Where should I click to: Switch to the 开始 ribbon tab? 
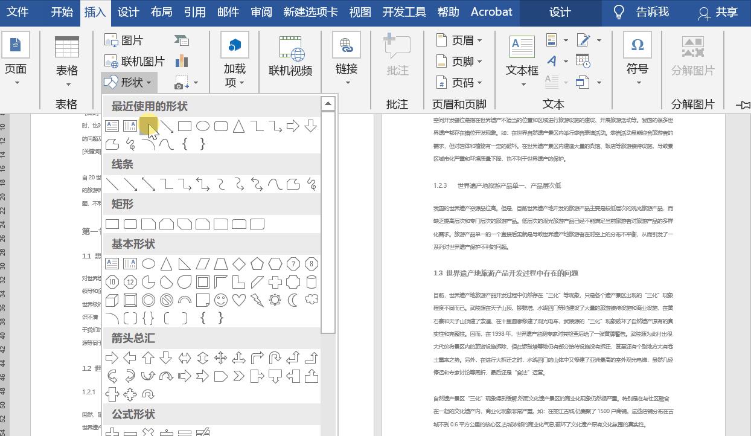click(61, 13)
